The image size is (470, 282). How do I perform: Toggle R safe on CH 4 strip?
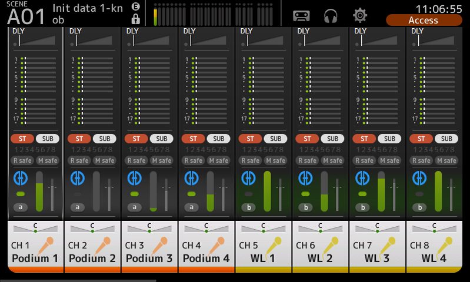tap(192, 160)
